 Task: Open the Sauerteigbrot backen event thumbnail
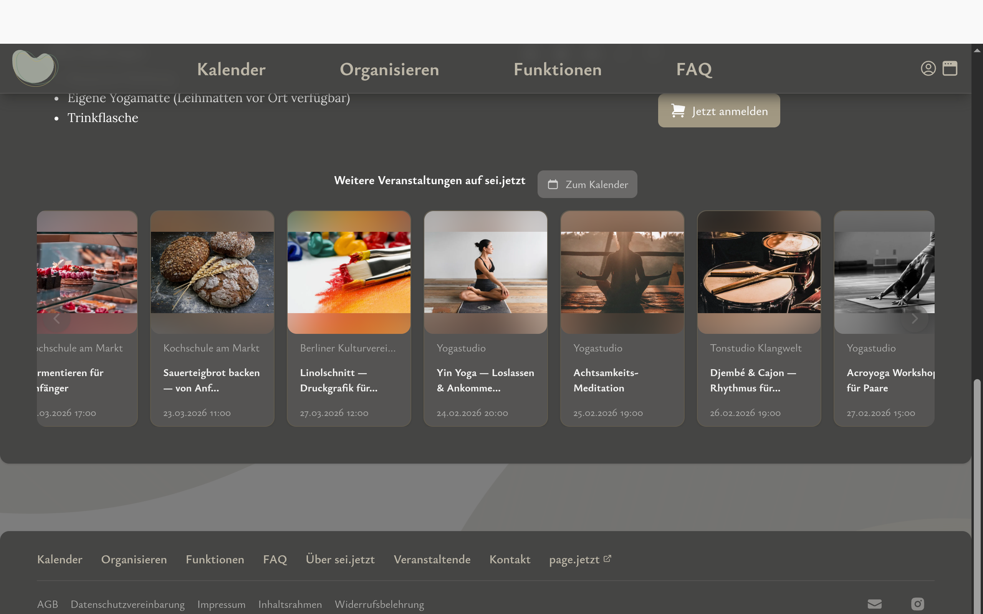coord(212,272)
